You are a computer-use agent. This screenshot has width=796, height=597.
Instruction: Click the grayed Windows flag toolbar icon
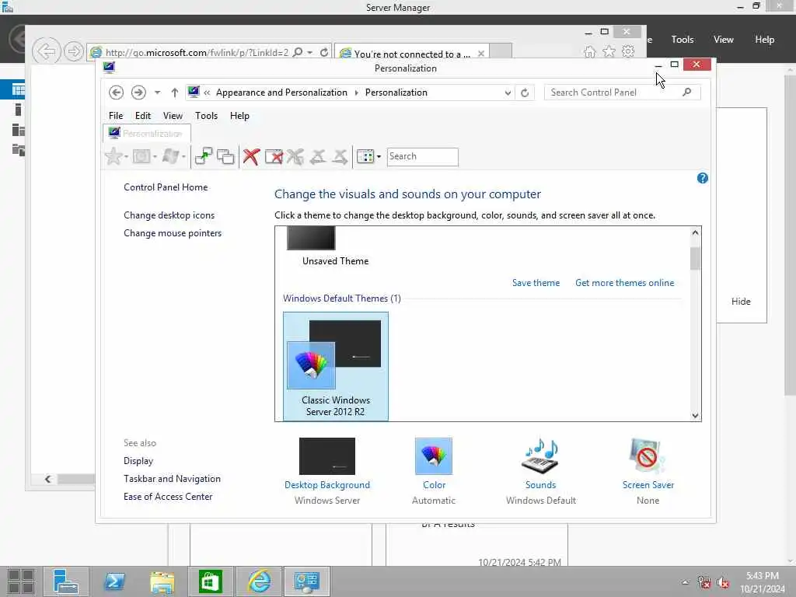click(170, 156)
